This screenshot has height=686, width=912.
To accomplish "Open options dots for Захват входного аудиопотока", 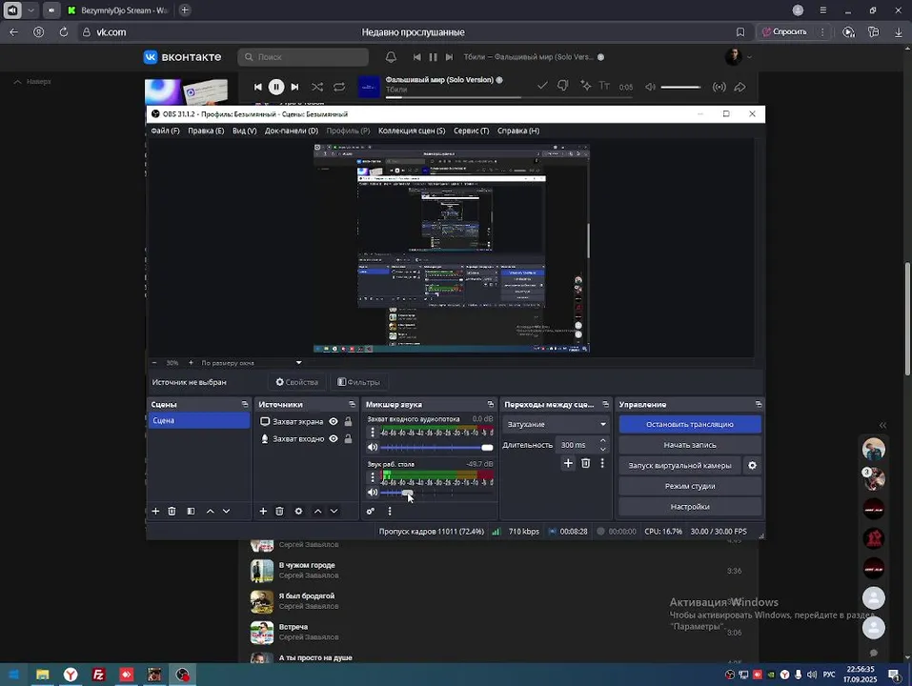I will 373,433.
